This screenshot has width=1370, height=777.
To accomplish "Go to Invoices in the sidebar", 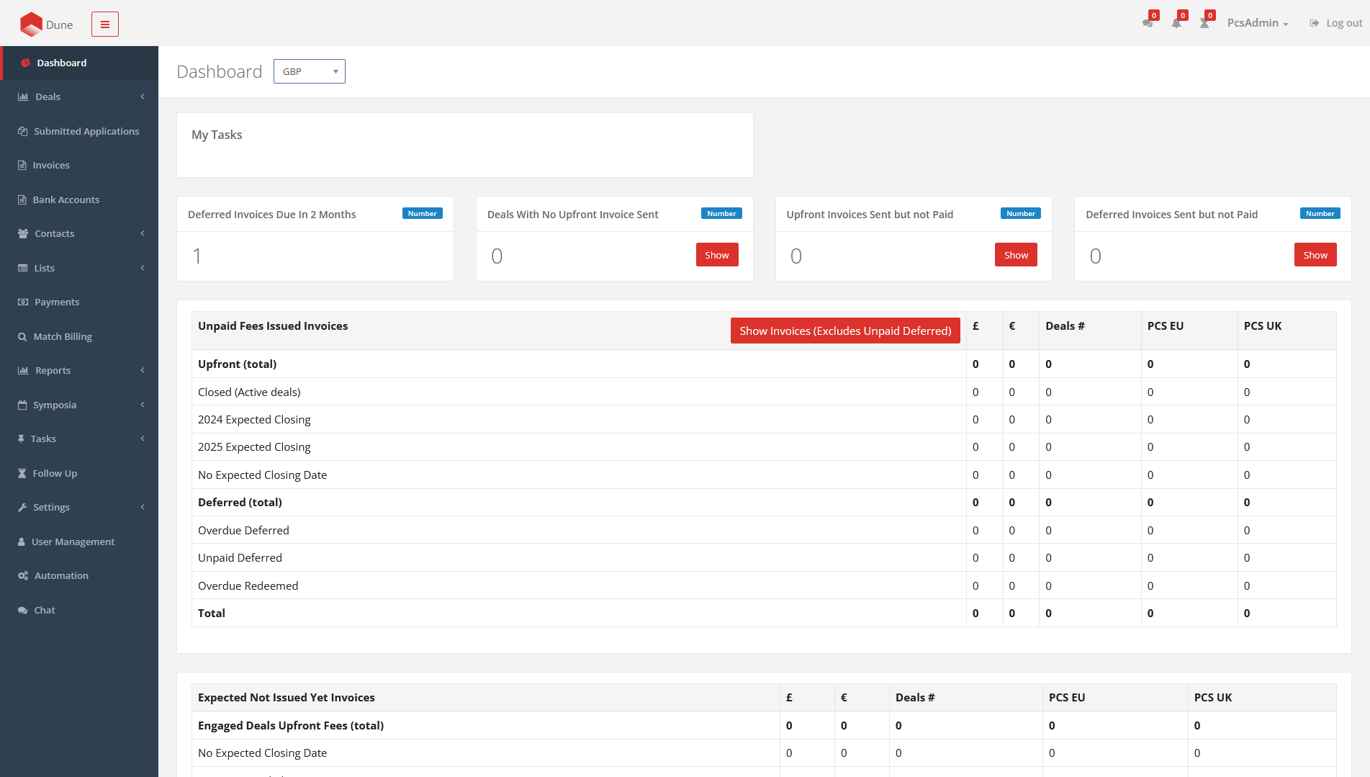I will click(x=50, y=165).
